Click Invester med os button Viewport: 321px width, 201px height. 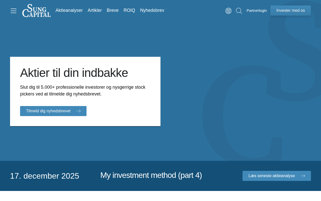[291, 11]
